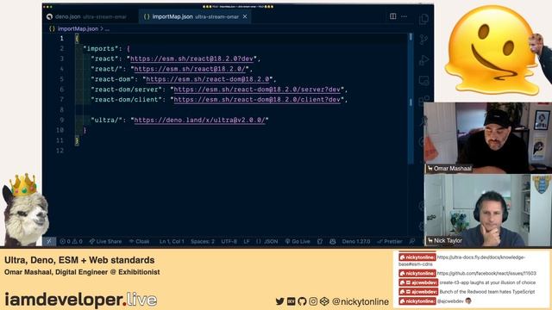This screenshot has height=310, width=552.
Task: Click Omar Mashaal's webcam feed
Action: coord(488,138)
